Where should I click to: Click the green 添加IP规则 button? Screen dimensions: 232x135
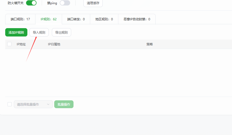point(16,33)
